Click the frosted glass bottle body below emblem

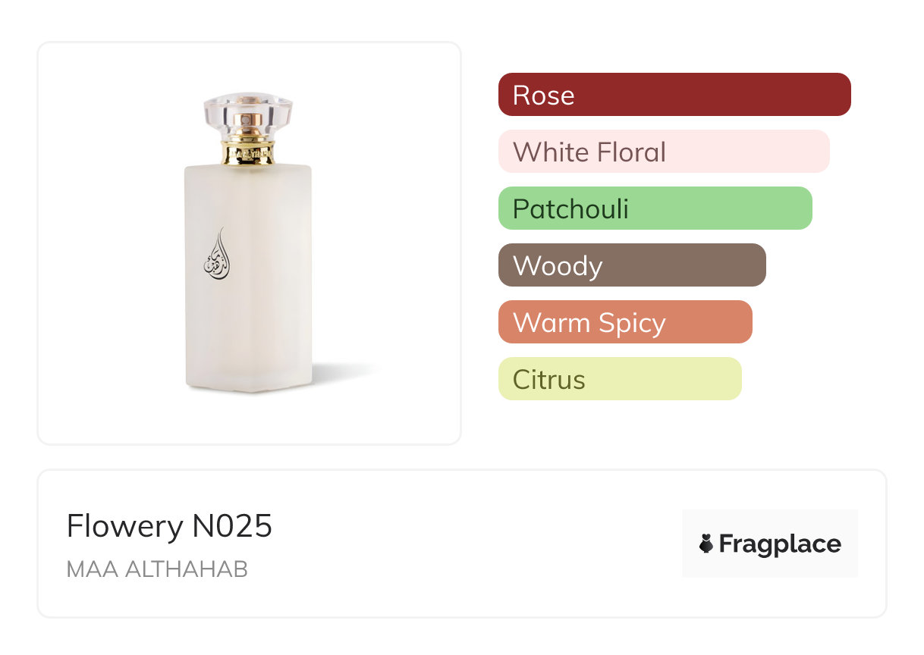coord(248,334)
